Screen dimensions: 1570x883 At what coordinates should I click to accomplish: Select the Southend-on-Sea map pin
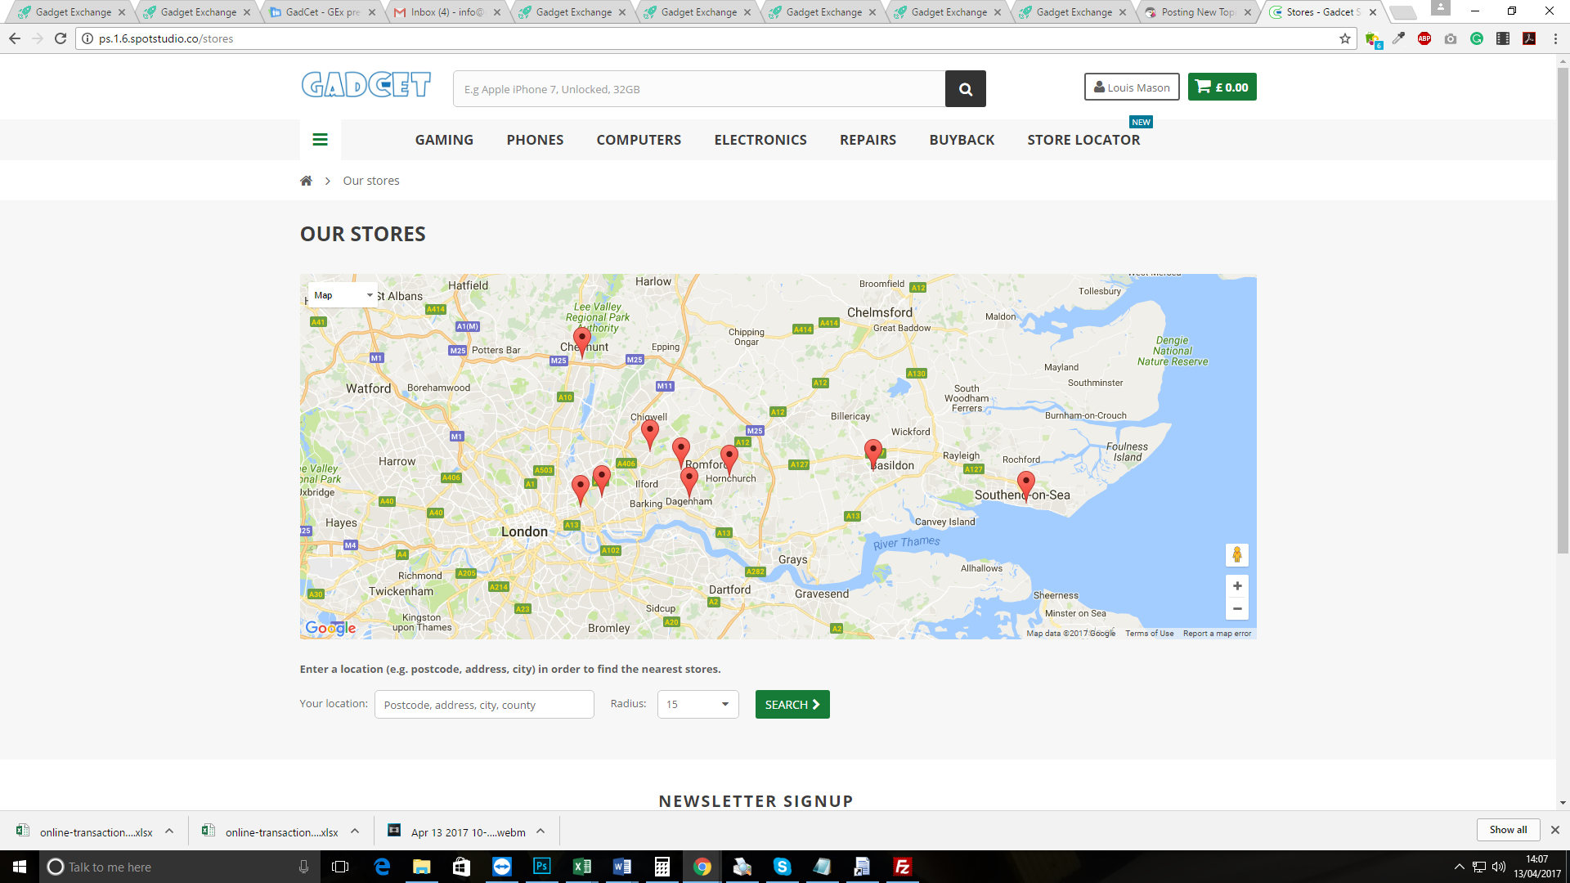pos(1026,486)
